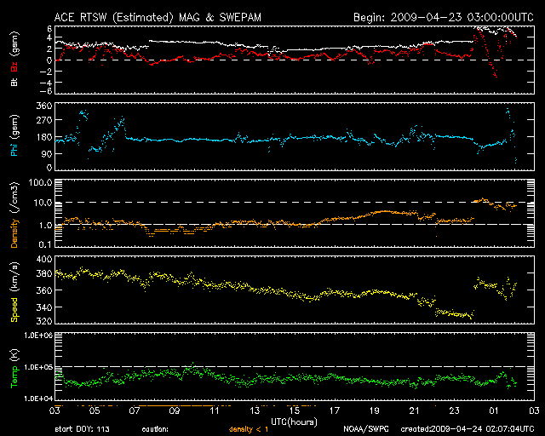Click the green 'Temp (K)' axis label
Viewport: 545px width, 436px height.
point(14,369)
